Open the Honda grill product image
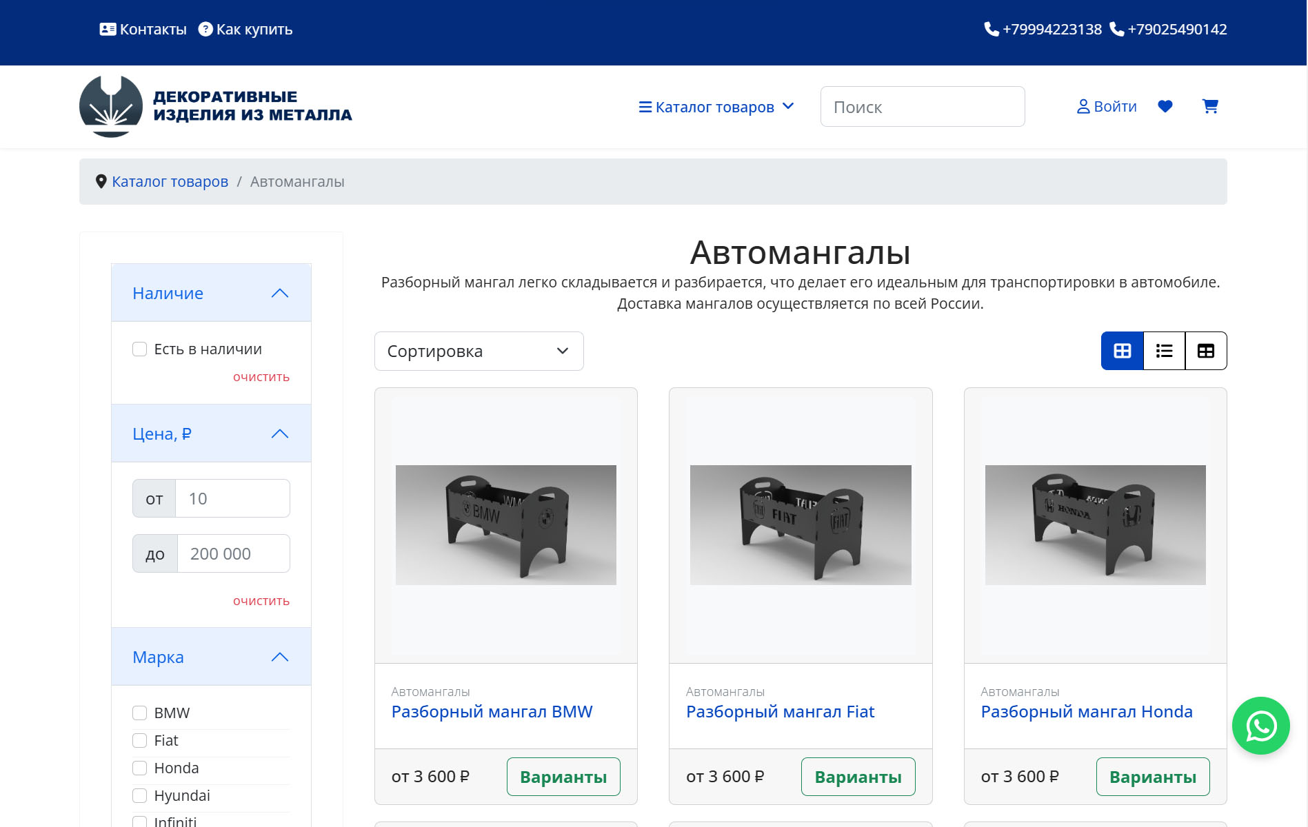The width and height of the screenshot is (1308, 827). click(1096, 525)
